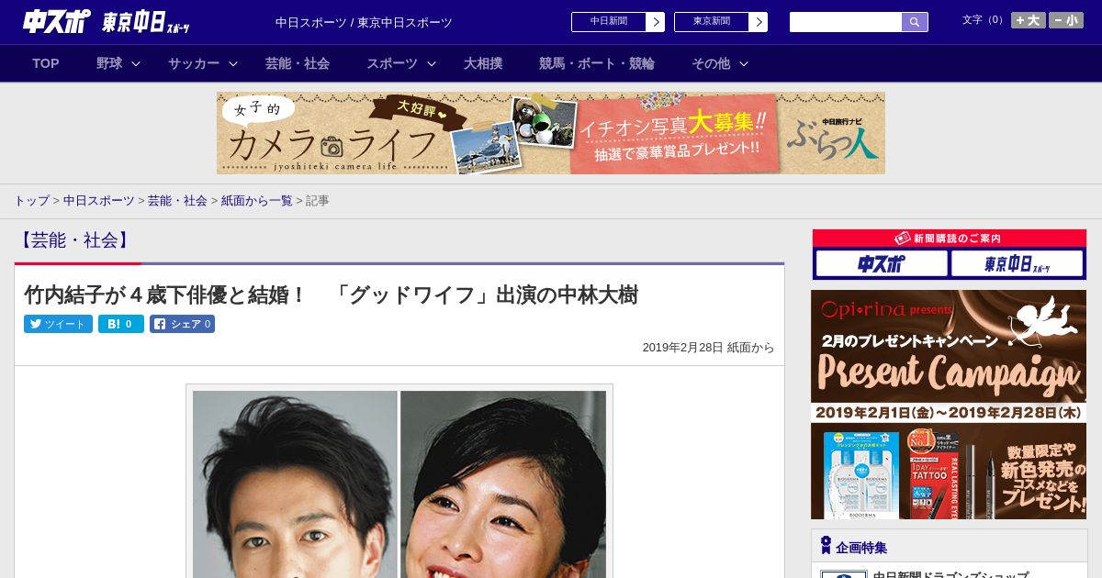Click 中日スポーツ / 東京中日スポーツ header text

pyautogui.click(x=364, y=22)
